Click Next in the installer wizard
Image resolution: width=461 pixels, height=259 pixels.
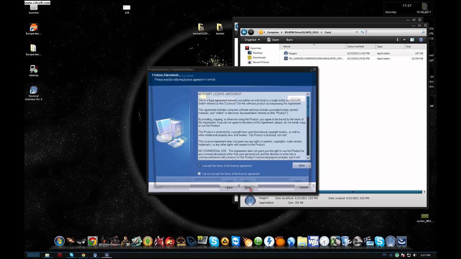pos(249,187)
